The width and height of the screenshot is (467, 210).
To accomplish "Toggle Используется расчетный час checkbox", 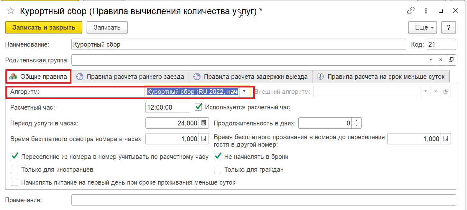I will [199, 107].
